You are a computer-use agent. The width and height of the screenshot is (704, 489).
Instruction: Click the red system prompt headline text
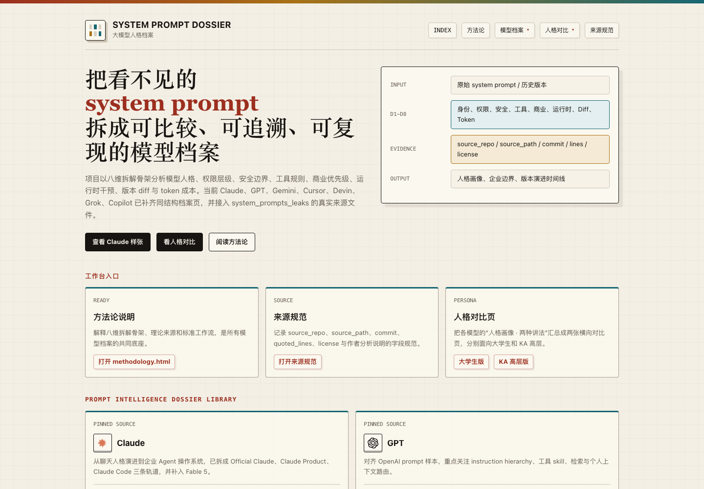click(172, 104)
